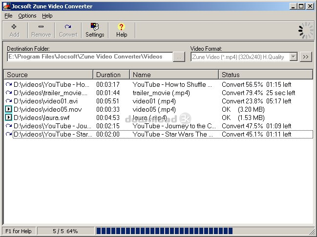
Task: Click converting icon for YouTube - Ho... row
Action: click(x=8, y=84)
